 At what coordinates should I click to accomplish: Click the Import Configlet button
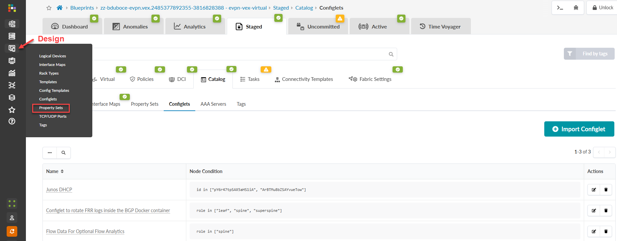pos(579,129)
